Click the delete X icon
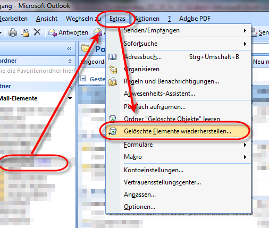The image size is (269, 228). 37,32
